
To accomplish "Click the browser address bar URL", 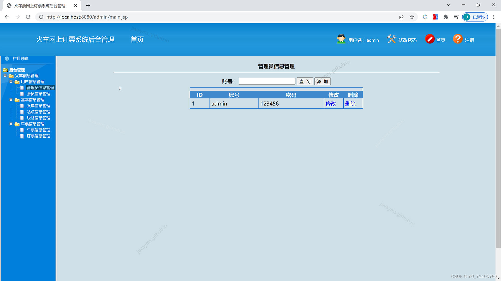I will pyautogui.click(x=87, y=17).
